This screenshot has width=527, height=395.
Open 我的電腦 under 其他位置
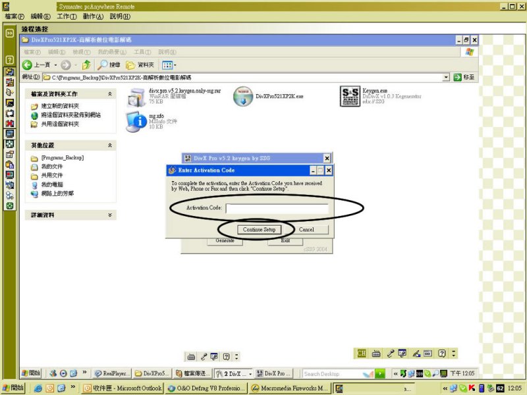(52, 185)
